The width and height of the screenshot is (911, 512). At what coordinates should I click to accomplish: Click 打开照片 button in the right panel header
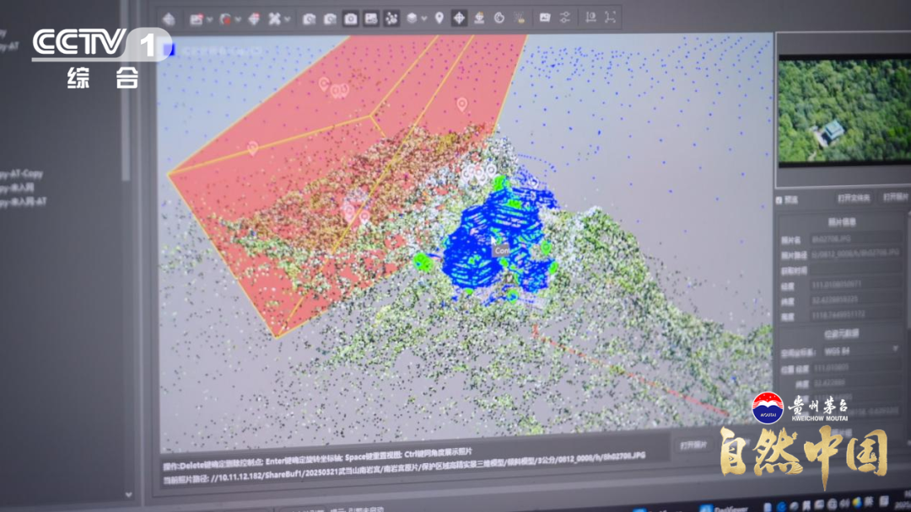tap(896, 198)
